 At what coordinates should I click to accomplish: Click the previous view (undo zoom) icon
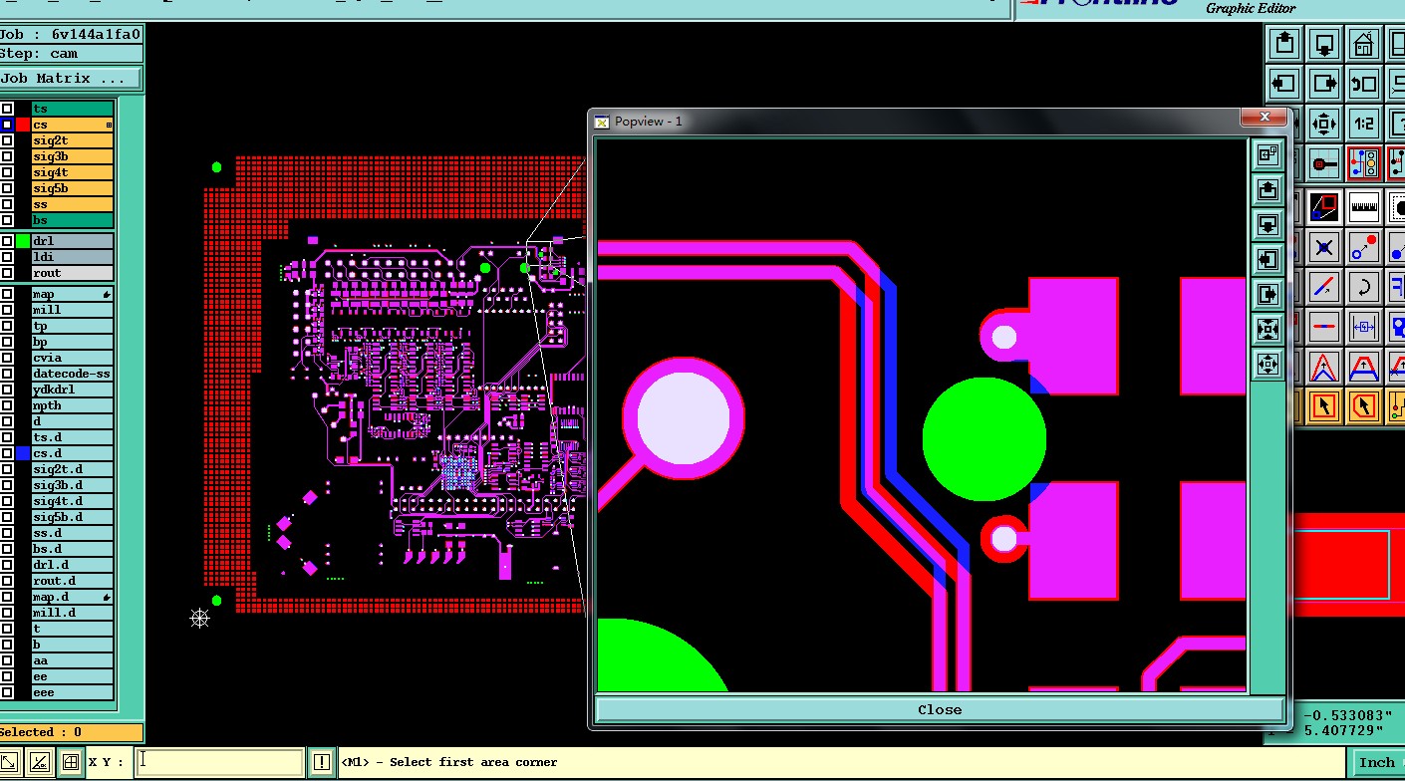1364,84
